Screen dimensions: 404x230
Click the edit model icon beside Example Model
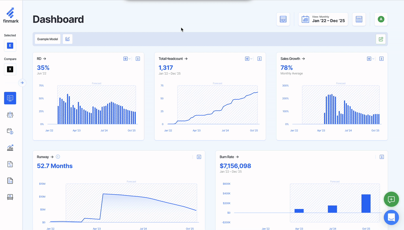[68, 39]
